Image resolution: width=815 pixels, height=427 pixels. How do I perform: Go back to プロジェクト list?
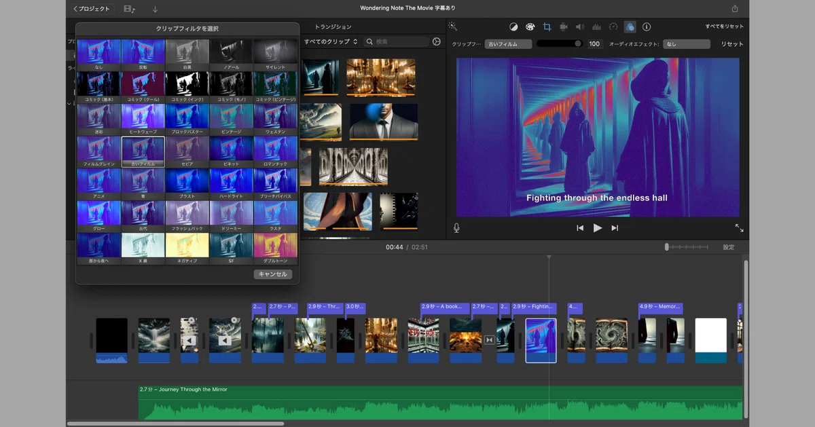[x=92, y=9]
